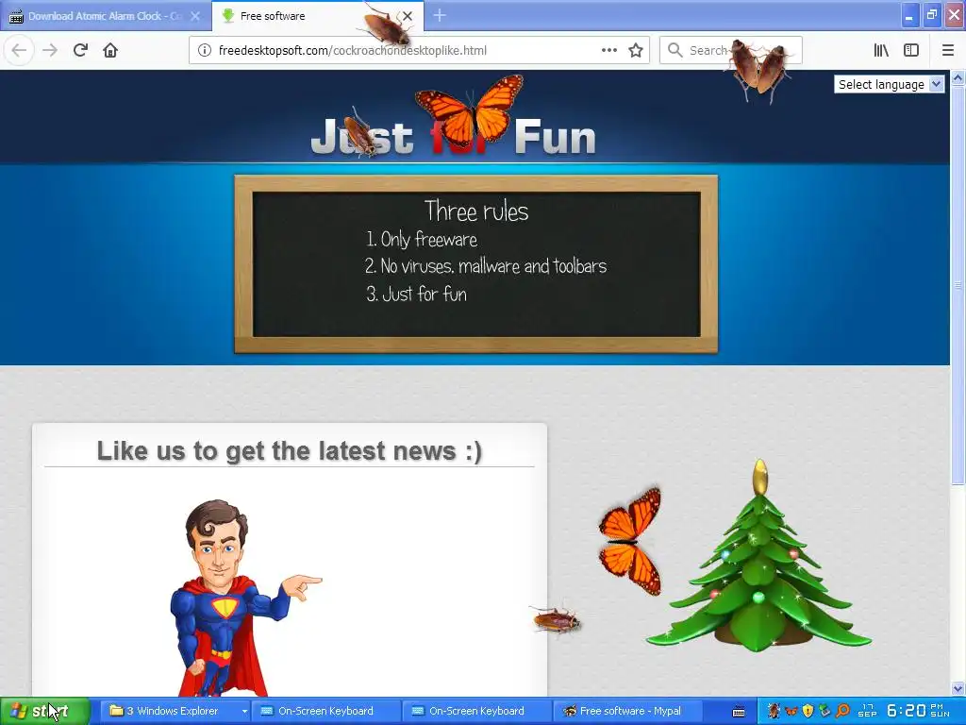Minimize the browser window
This screenshot has width=966, height=725.
coord(910,15)
